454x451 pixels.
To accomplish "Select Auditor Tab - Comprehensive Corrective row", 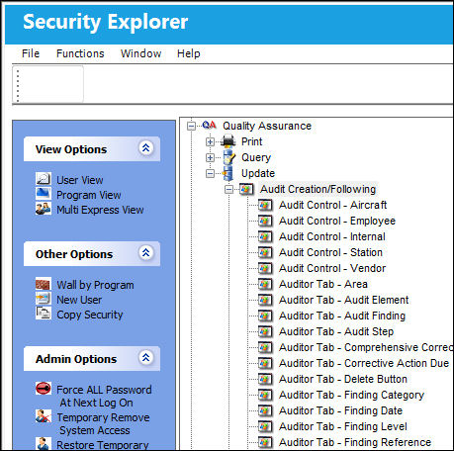I will [366, 347].
